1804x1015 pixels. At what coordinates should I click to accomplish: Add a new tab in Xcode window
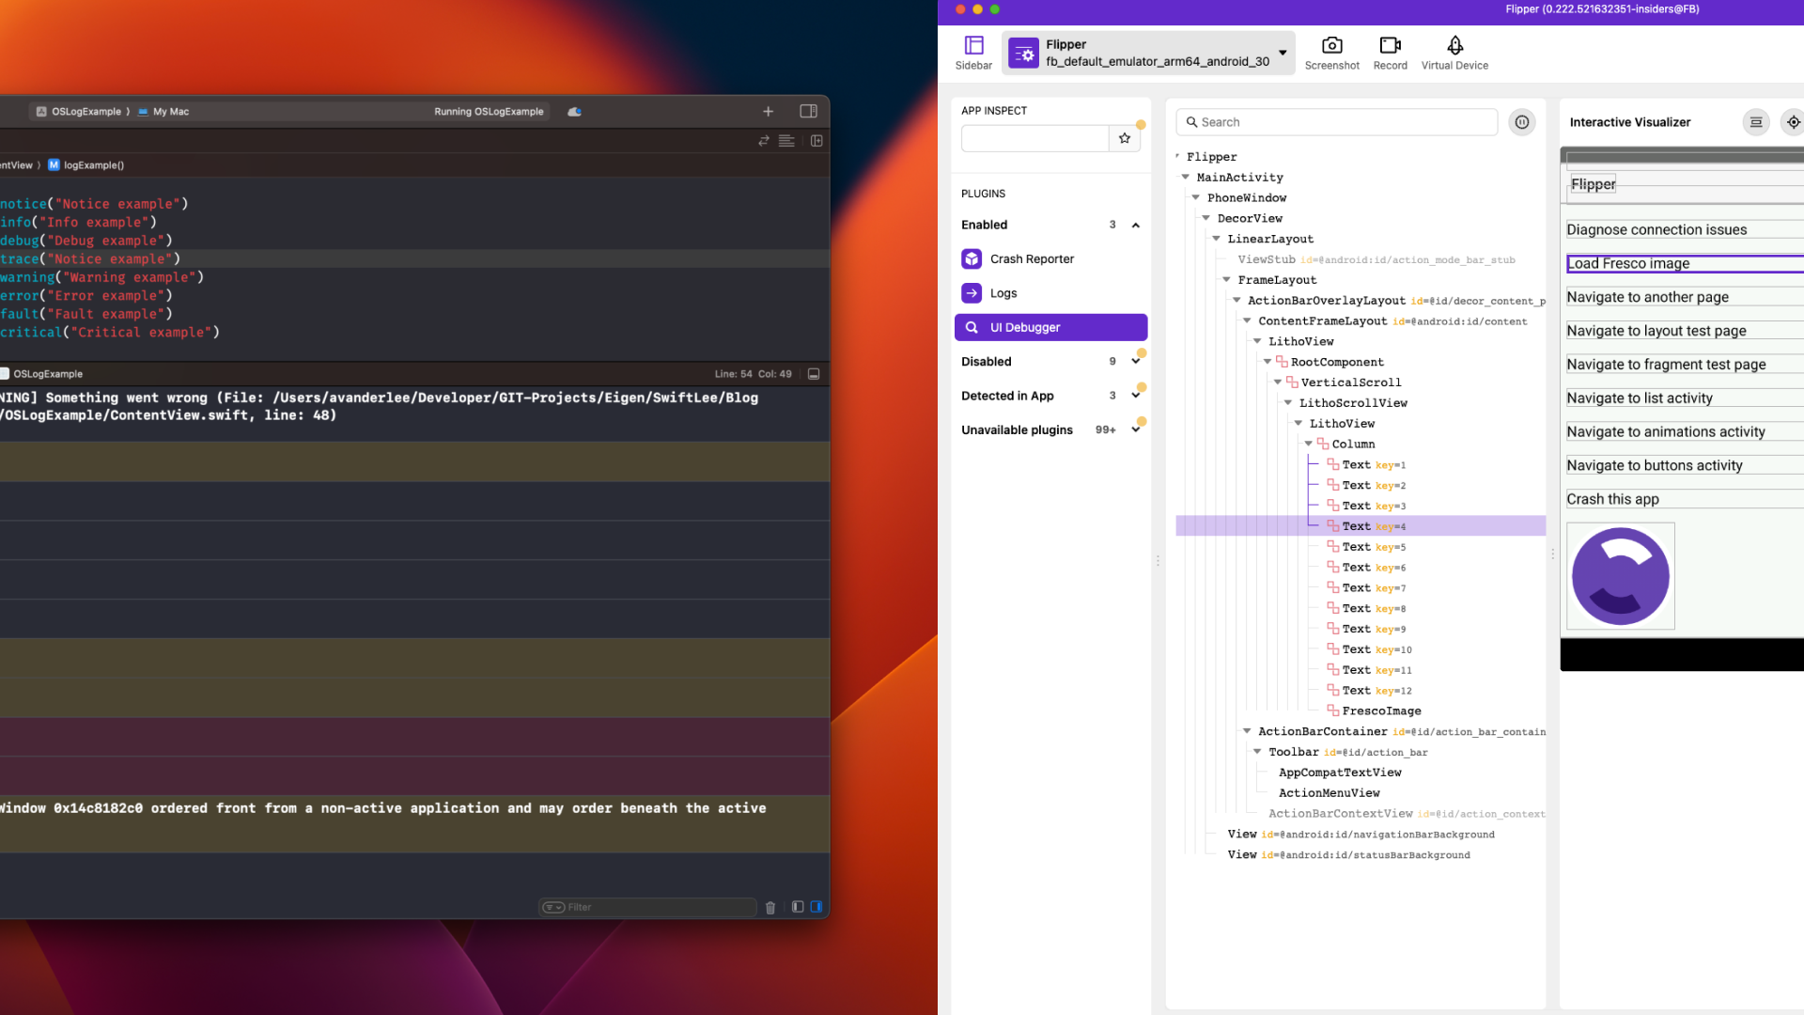768,112
